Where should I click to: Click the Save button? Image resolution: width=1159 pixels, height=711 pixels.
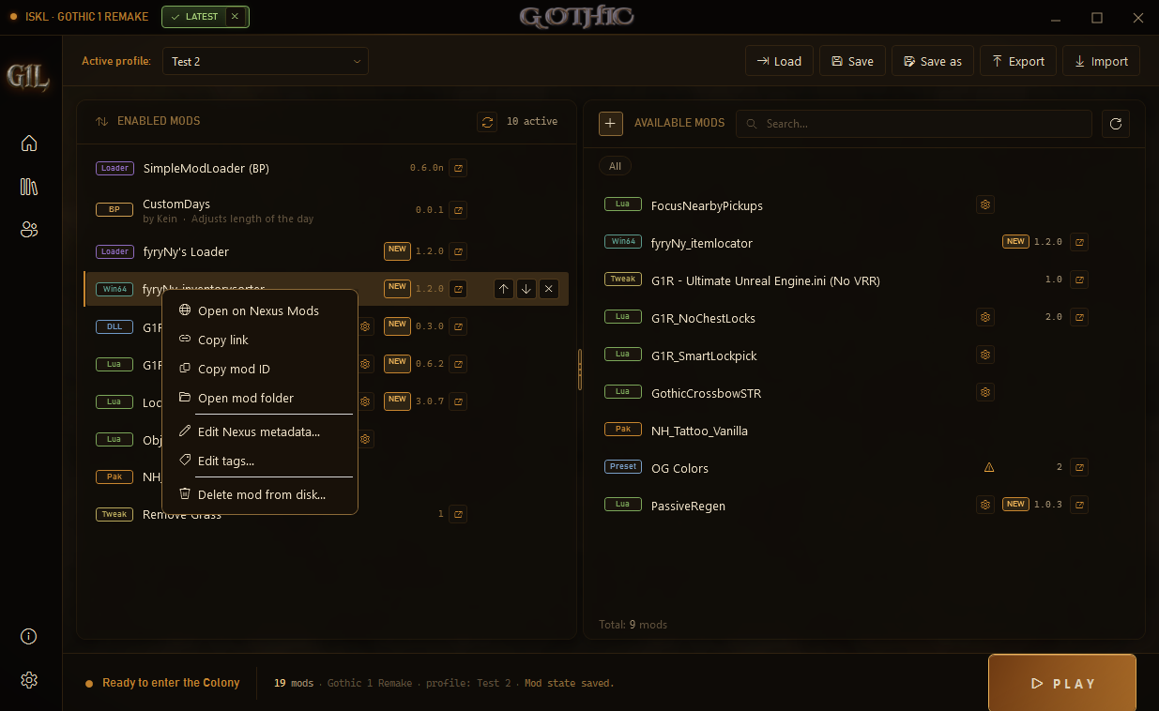[852, 61]
